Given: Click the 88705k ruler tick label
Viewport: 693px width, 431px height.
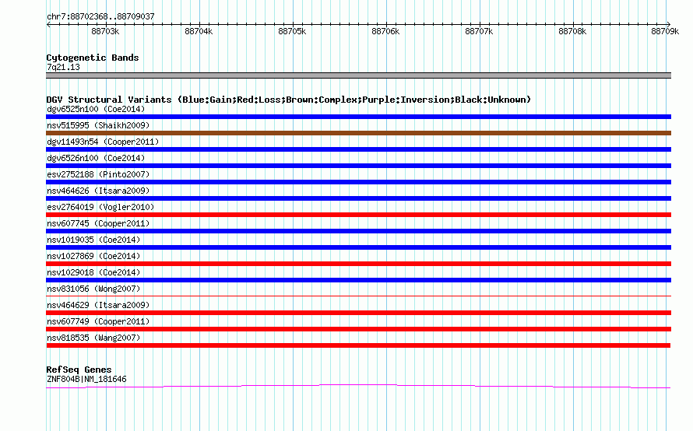Looking at the screenshot, I should click(x=292, y=31).
